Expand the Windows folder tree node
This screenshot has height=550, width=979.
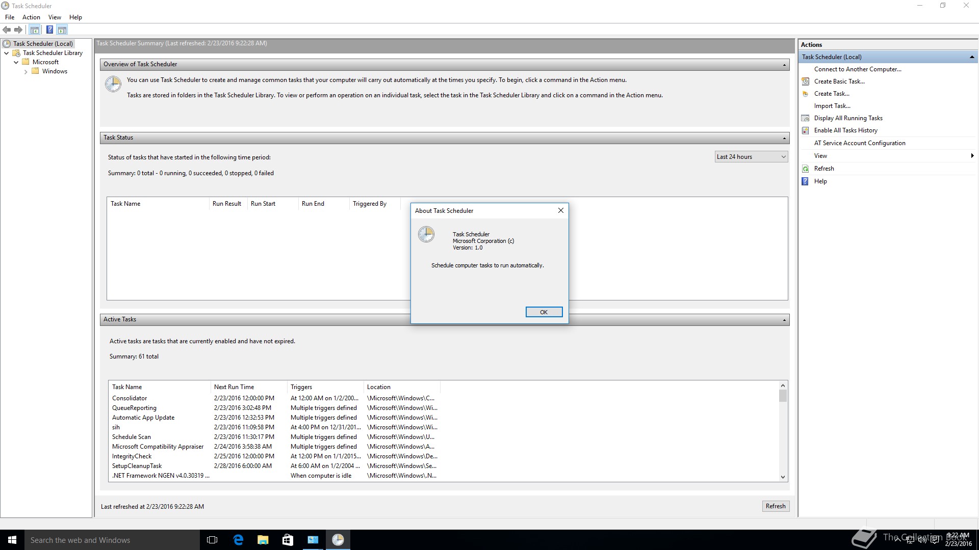[26, 72]
